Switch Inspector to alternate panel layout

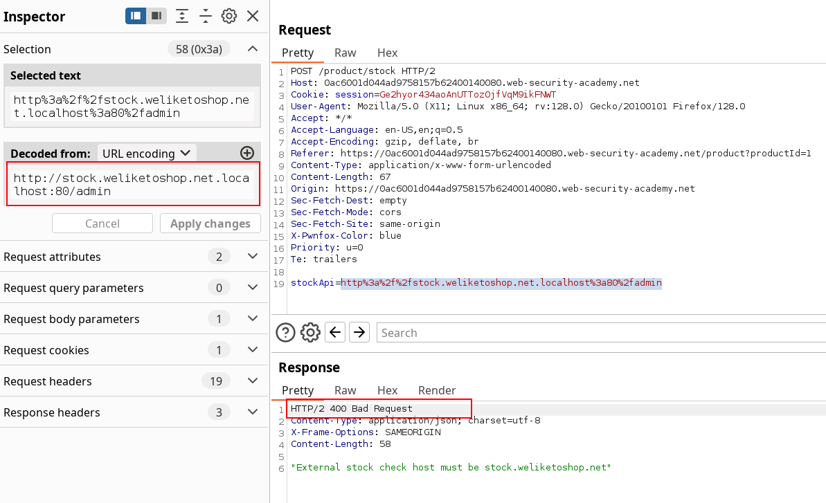(x=156, y=16)
